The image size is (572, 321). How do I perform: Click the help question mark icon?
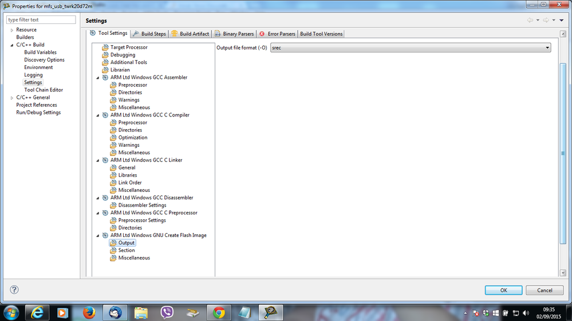coord(14,290)
